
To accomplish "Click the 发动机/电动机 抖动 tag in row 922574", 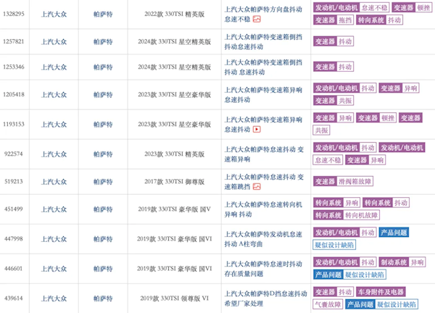I will (344, 148).
